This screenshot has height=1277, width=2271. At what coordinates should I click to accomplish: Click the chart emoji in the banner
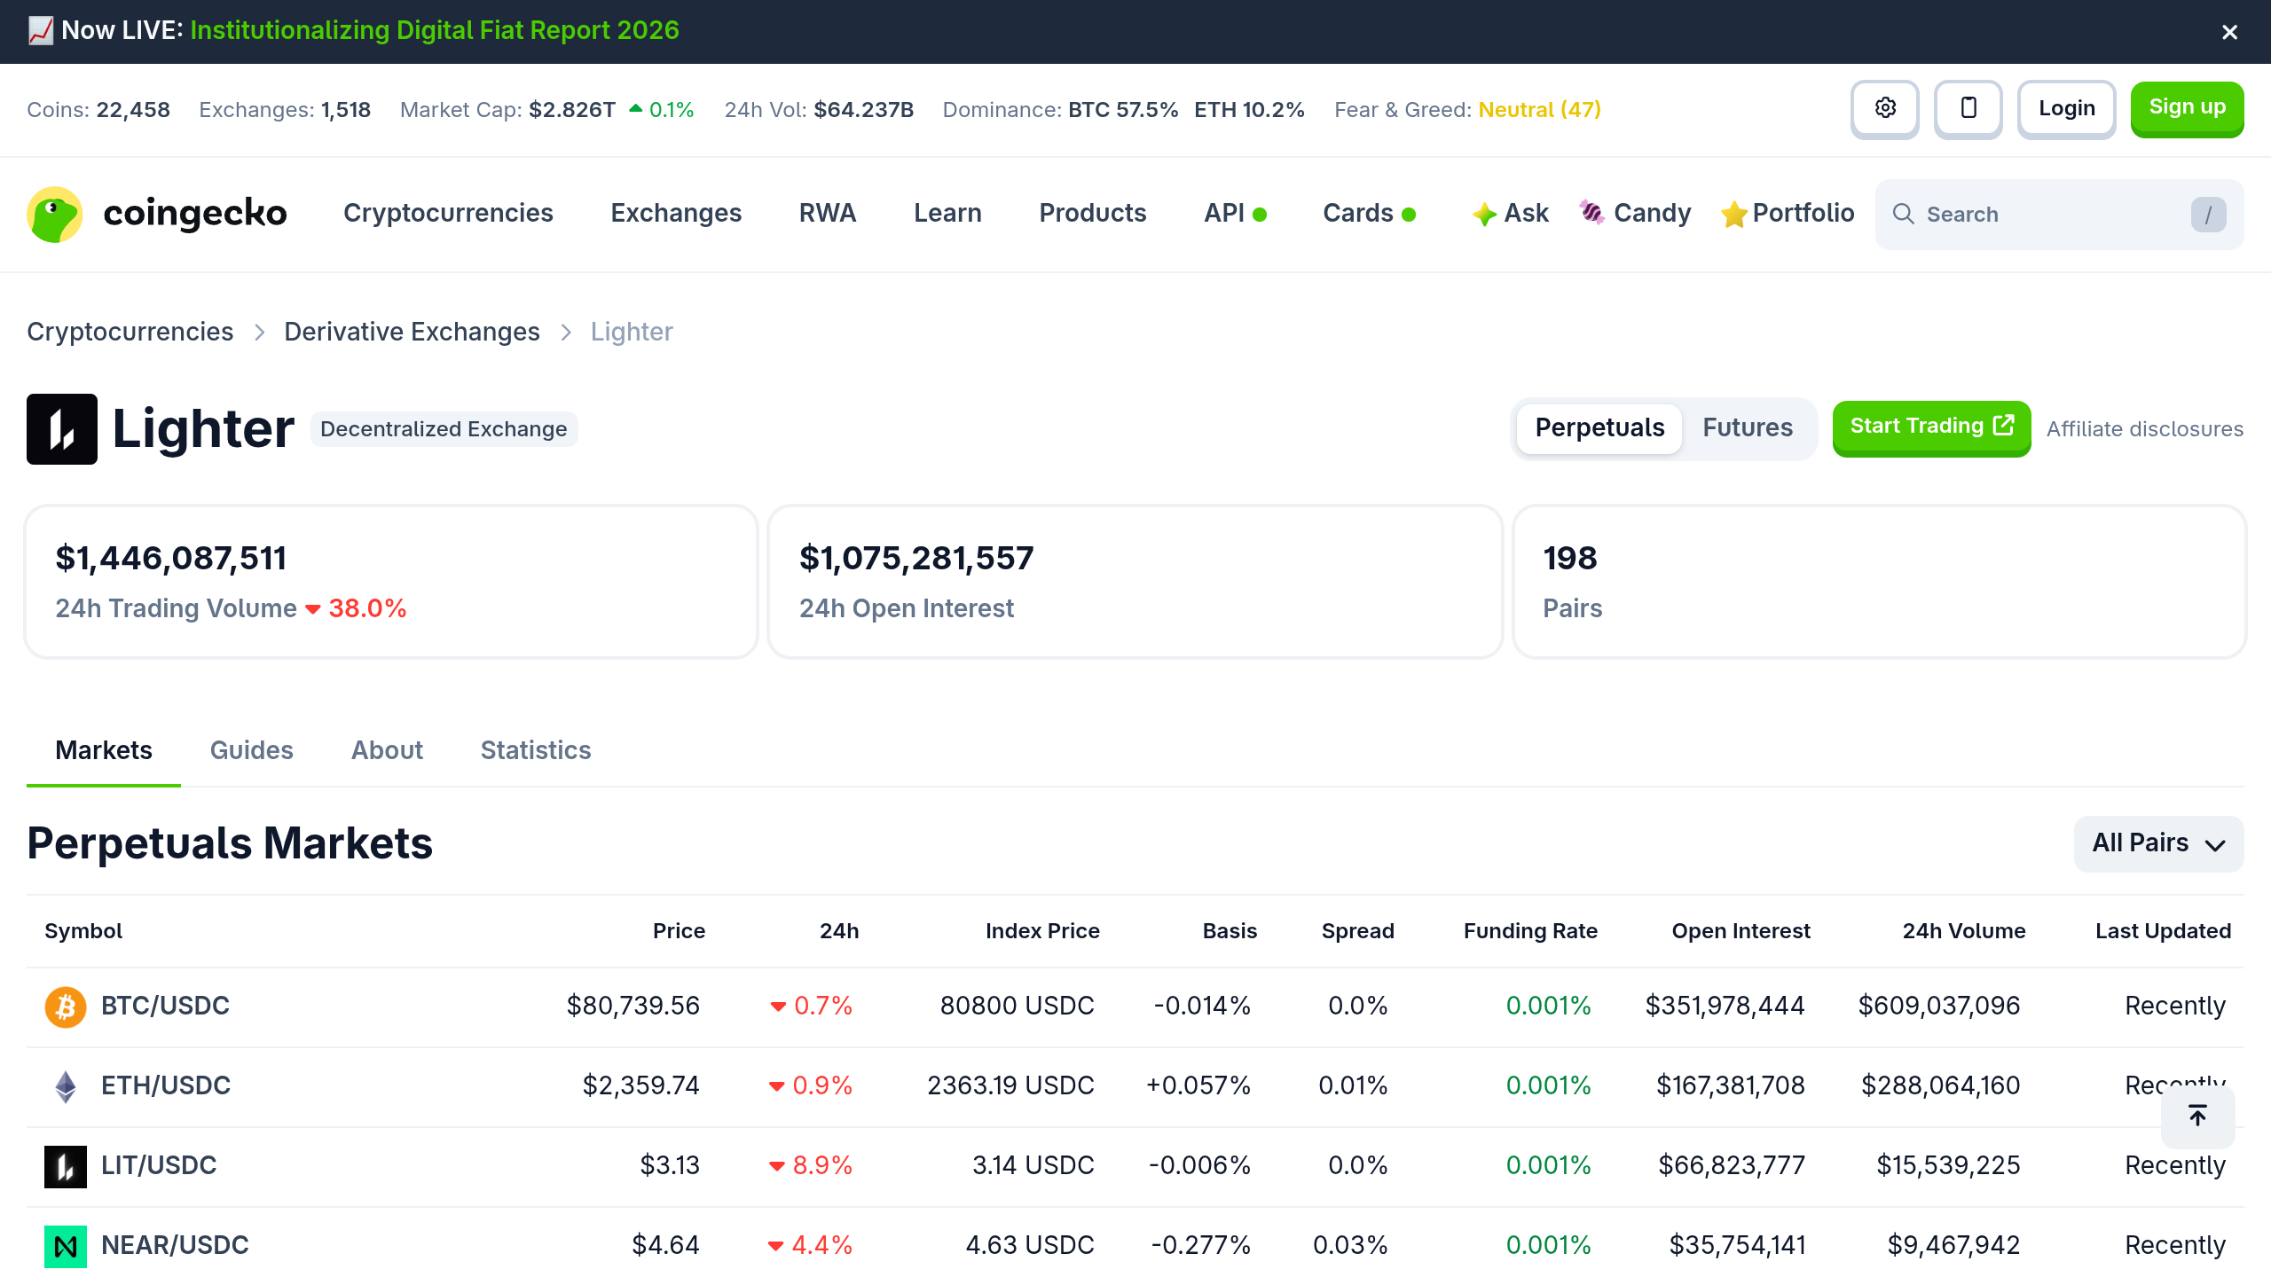[41, 31]
